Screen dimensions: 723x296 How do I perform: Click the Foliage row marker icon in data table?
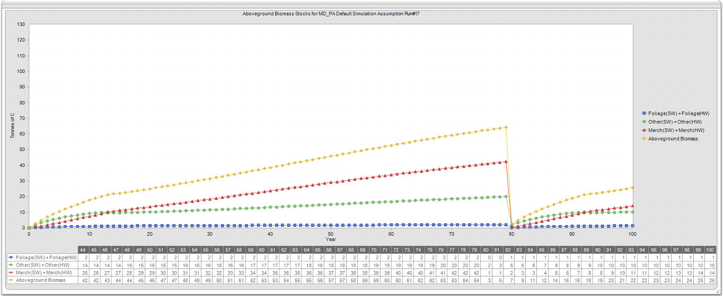[12, 257]
